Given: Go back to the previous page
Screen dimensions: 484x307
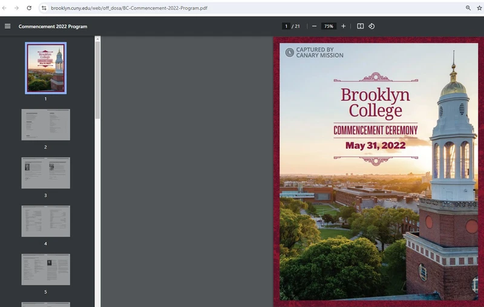Looking at the screenshot, I should 5,8.
